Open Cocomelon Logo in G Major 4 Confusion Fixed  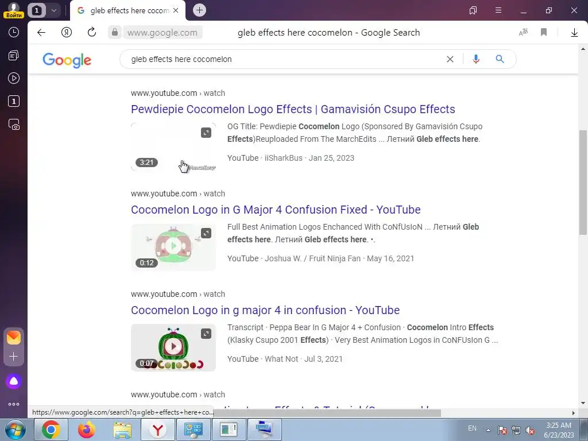276,210
